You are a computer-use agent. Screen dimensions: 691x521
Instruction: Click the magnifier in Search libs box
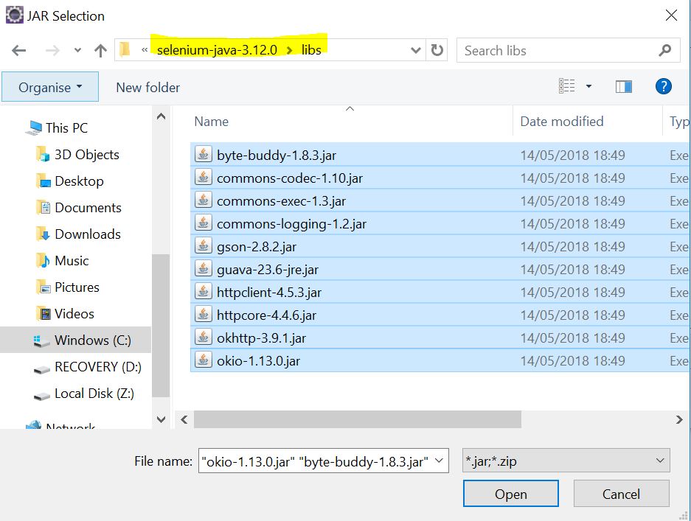[x=664, y=51]
